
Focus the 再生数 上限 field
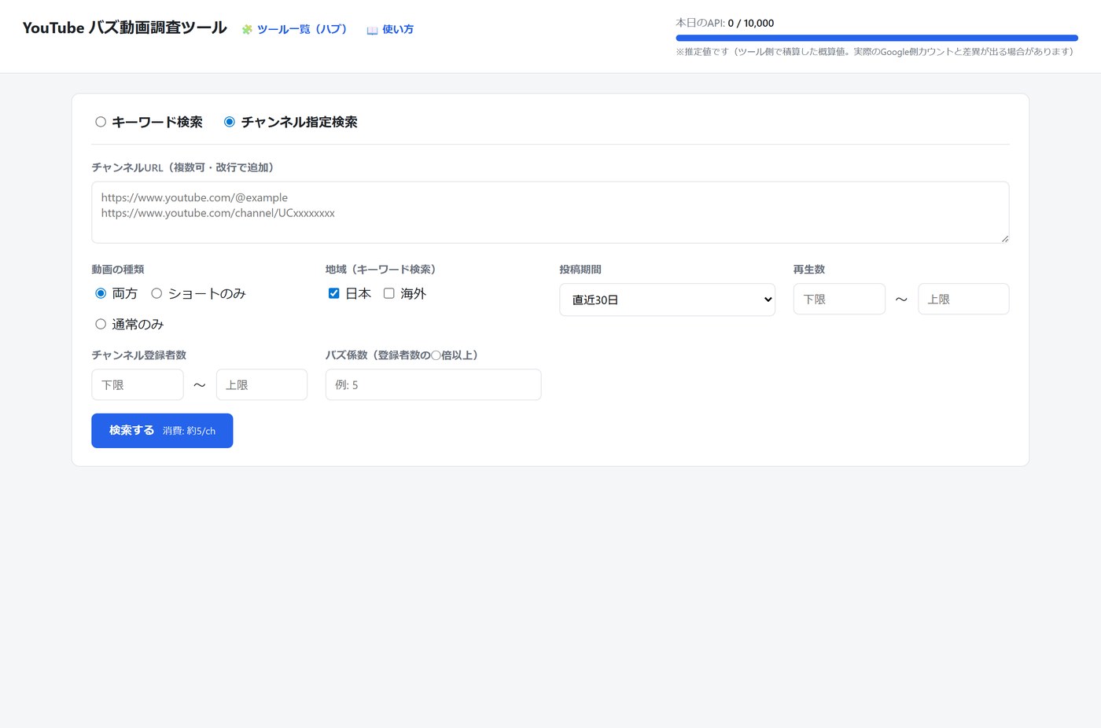point(963,299)
